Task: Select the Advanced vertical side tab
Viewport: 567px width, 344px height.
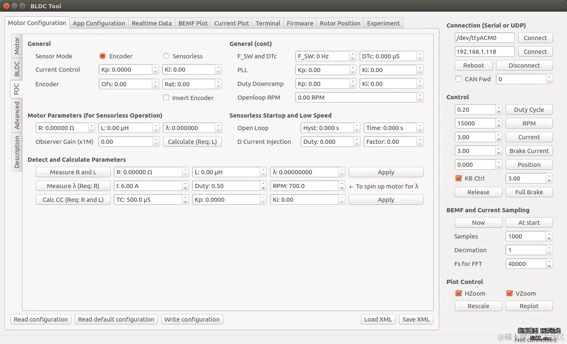Action: (17, 116)
